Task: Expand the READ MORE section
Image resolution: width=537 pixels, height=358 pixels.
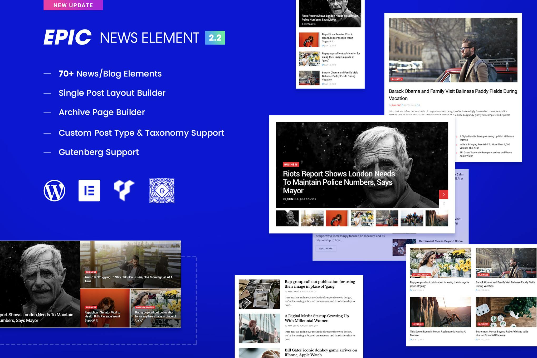Action: pyautogui.click(x=326, y=248)
